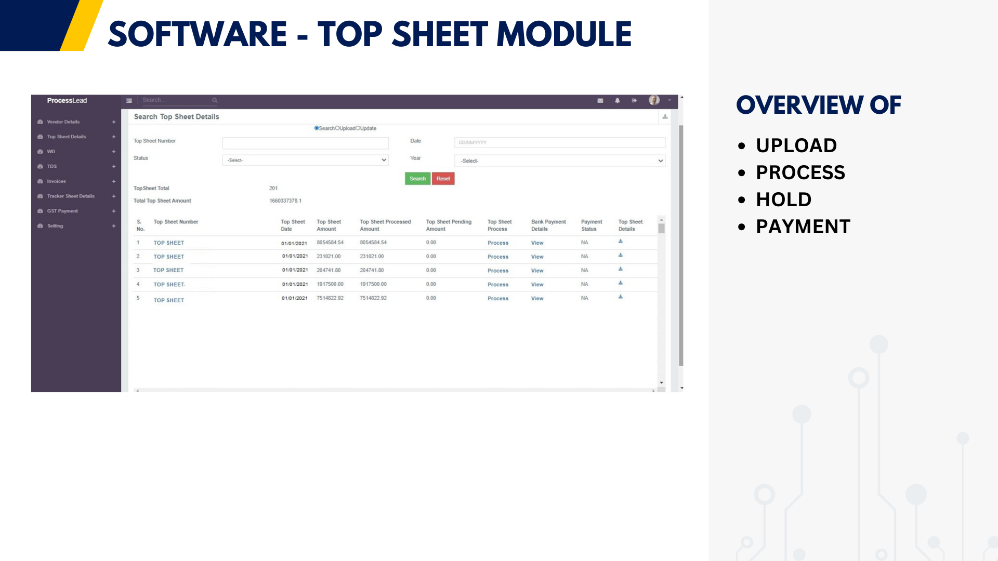Click the download icon beside page title
Viewport: 998px width, 561px height.
665,117
